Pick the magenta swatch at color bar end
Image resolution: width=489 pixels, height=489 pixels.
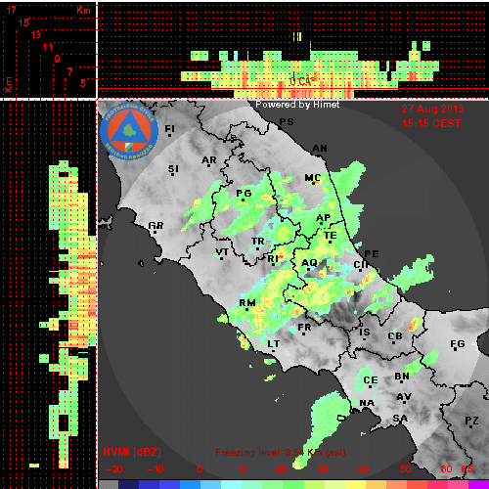point(478,484)
